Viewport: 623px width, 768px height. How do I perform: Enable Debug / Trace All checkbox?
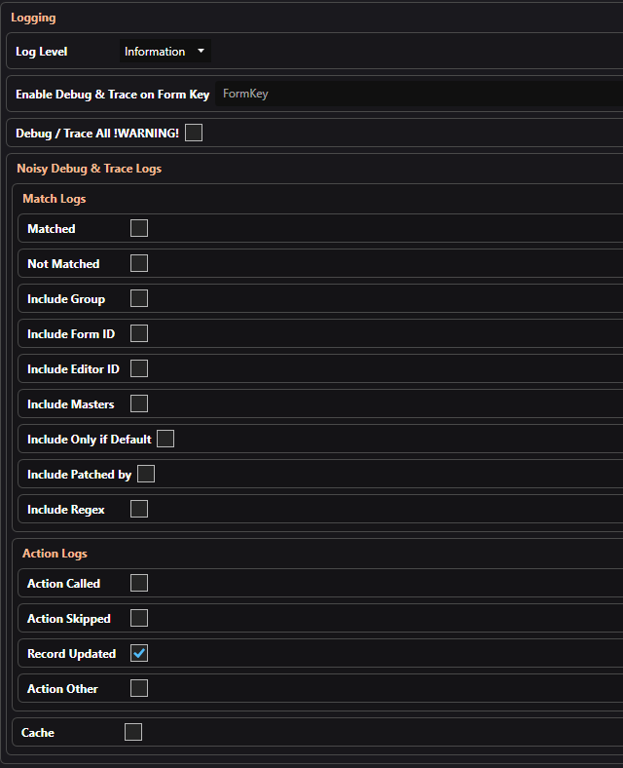(x=194, y=133)
